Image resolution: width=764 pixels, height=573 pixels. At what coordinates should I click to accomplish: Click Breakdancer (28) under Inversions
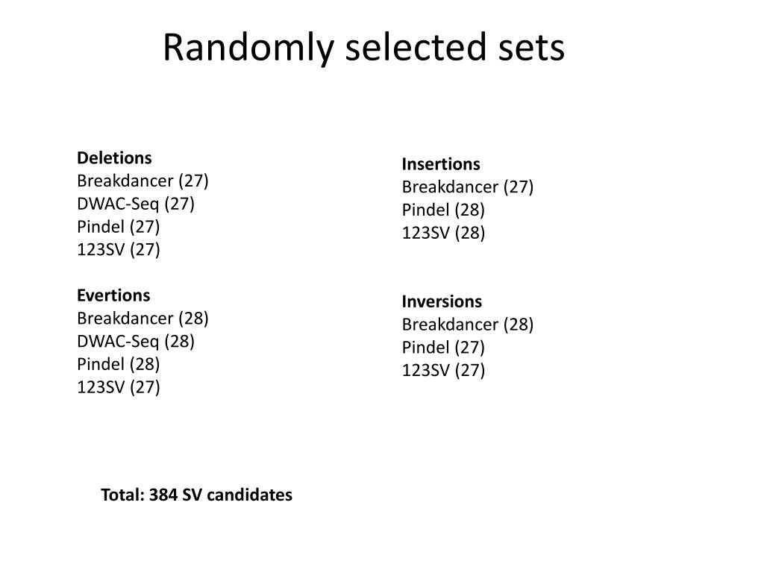(468, 325)
